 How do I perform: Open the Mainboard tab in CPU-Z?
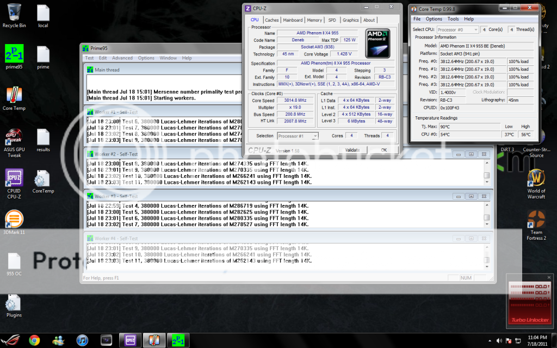coord(293,20)
